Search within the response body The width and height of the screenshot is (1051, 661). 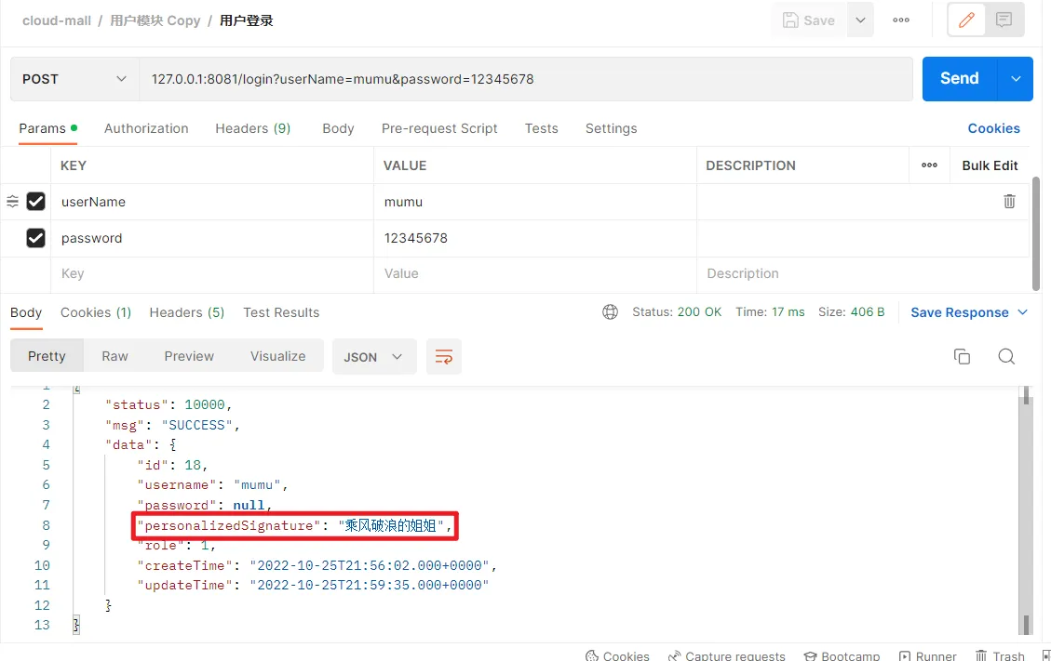click(x=1005, y=357)
